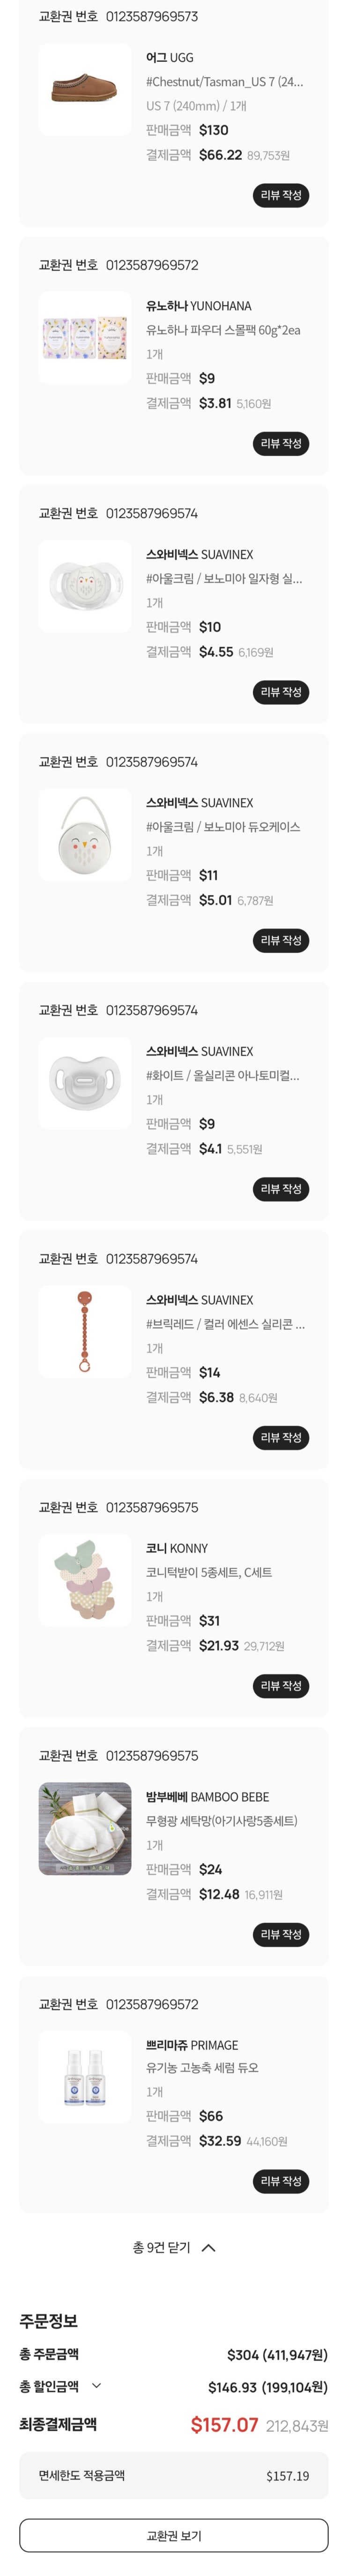Open the 코니 KONNY product title

(x=177, y=1548)
